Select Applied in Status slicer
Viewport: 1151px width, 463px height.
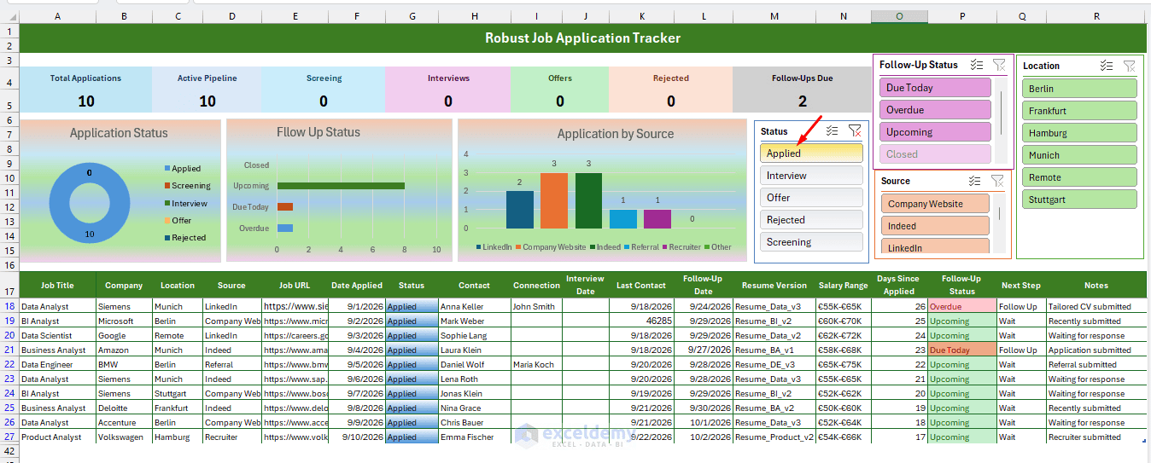click(811, 153)
